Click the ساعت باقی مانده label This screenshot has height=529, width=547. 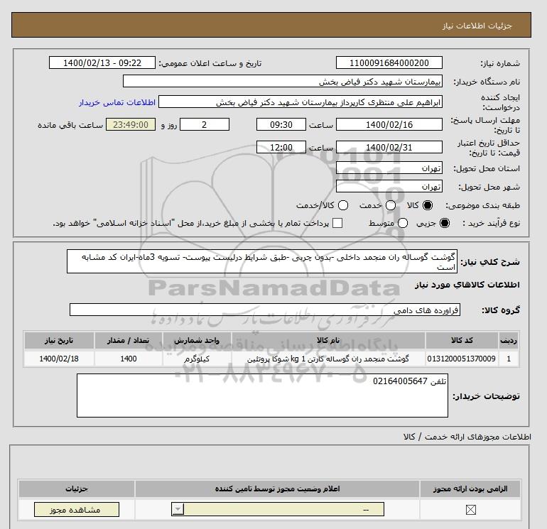pyautogui.click(x=70, y=125)
